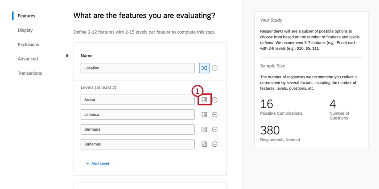Open the Translations section

[30, 73]
